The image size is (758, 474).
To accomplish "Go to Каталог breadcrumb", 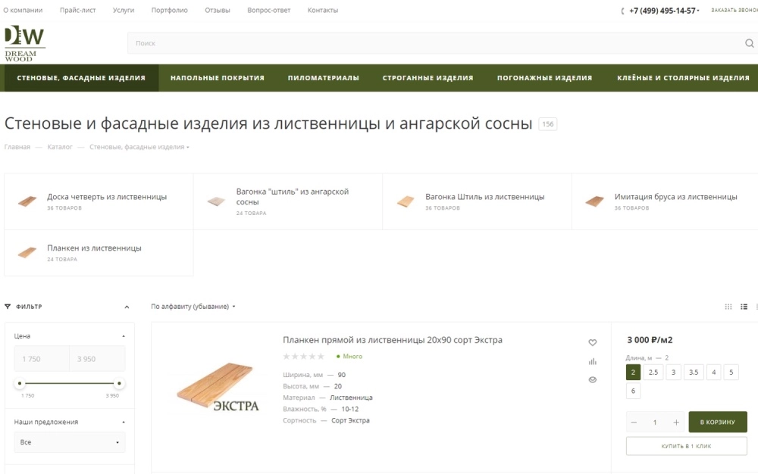I will click(60, 147).
